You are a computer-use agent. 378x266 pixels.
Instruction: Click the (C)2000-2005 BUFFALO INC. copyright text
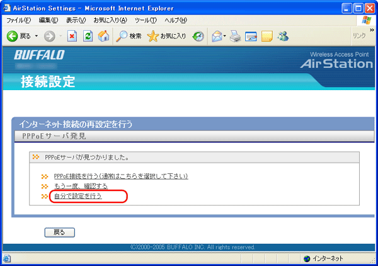192,247
